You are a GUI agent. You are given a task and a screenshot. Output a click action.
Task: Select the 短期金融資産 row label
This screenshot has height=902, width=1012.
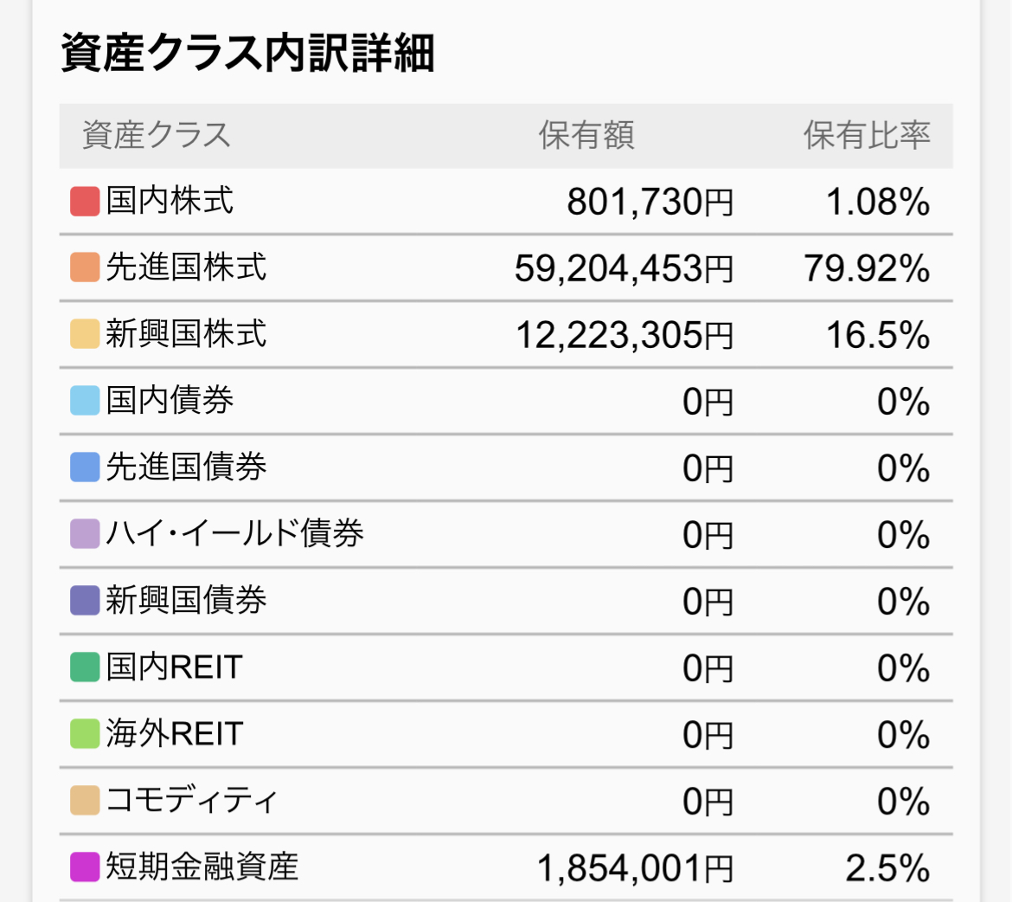202,867
